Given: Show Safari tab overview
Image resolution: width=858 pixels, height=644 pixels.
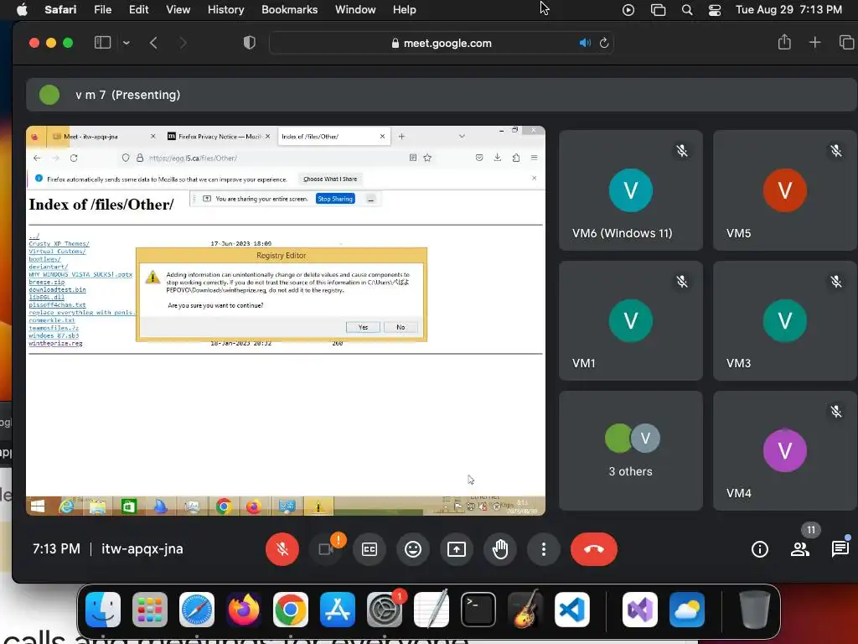Looking at the screenshot, I should [846, 43].
